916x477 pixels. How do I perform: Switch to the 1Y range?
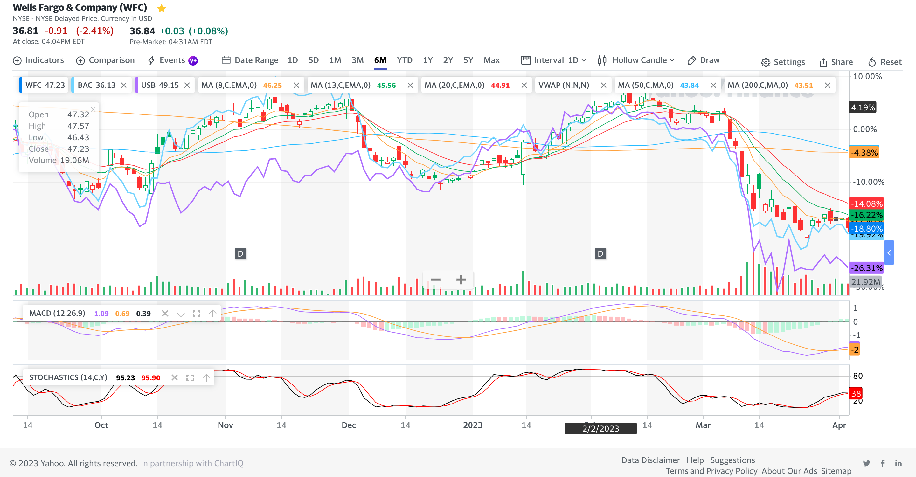[x=427, y=60]
